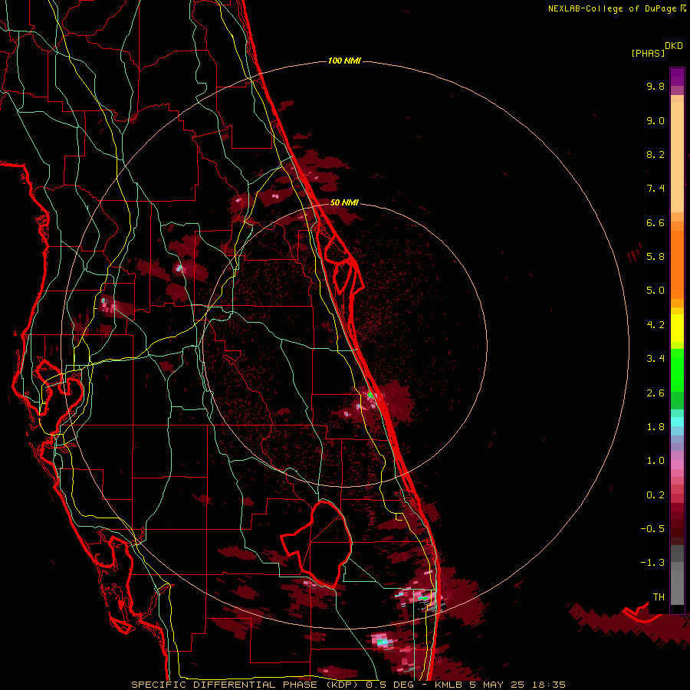Click the TH threshold label on the scale

pyautogui.click(x=659, y=597)
